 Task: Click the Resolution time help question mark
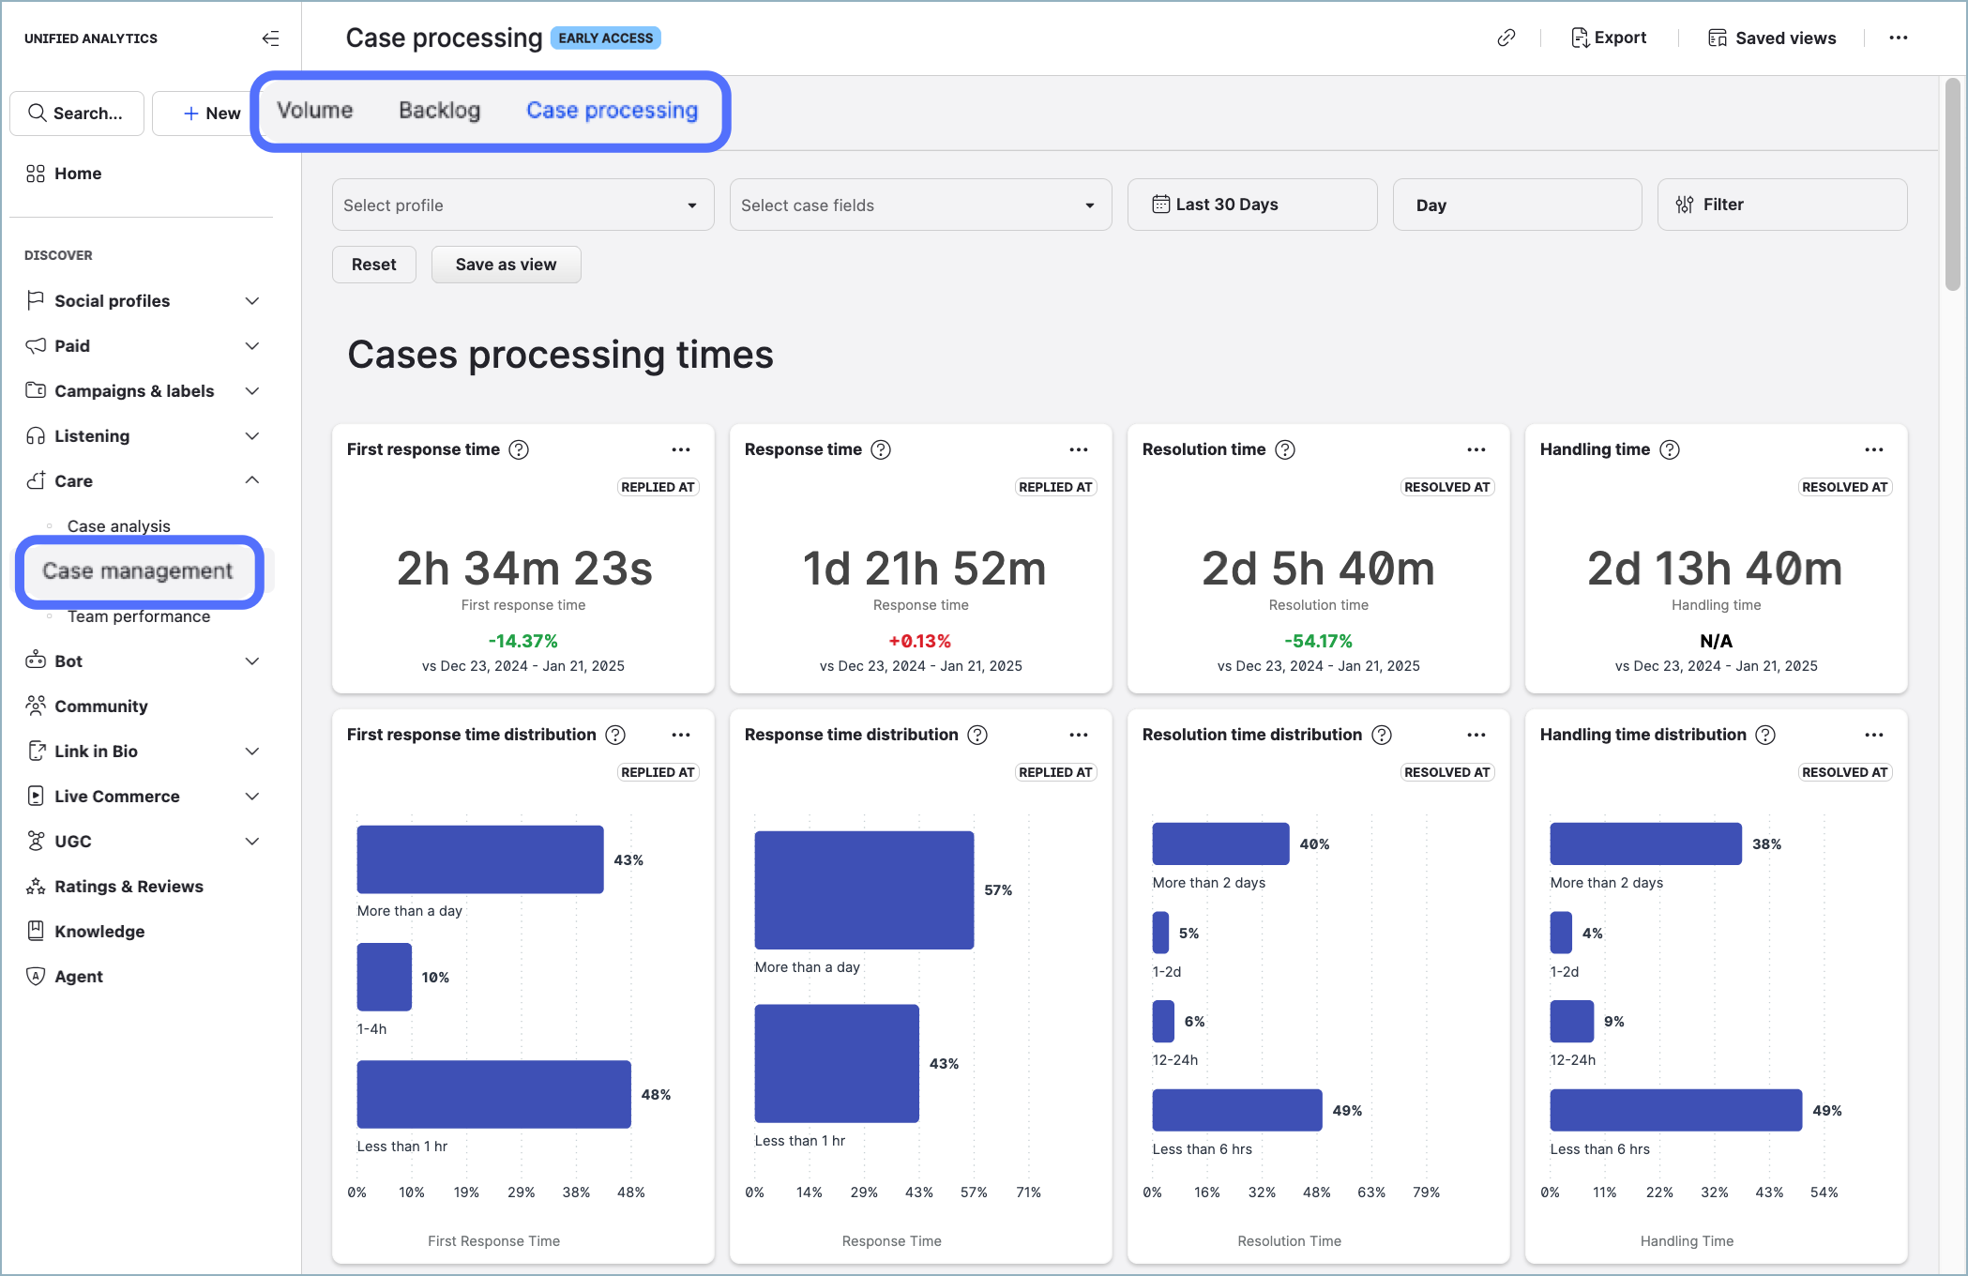click(x=1285, y=449)
